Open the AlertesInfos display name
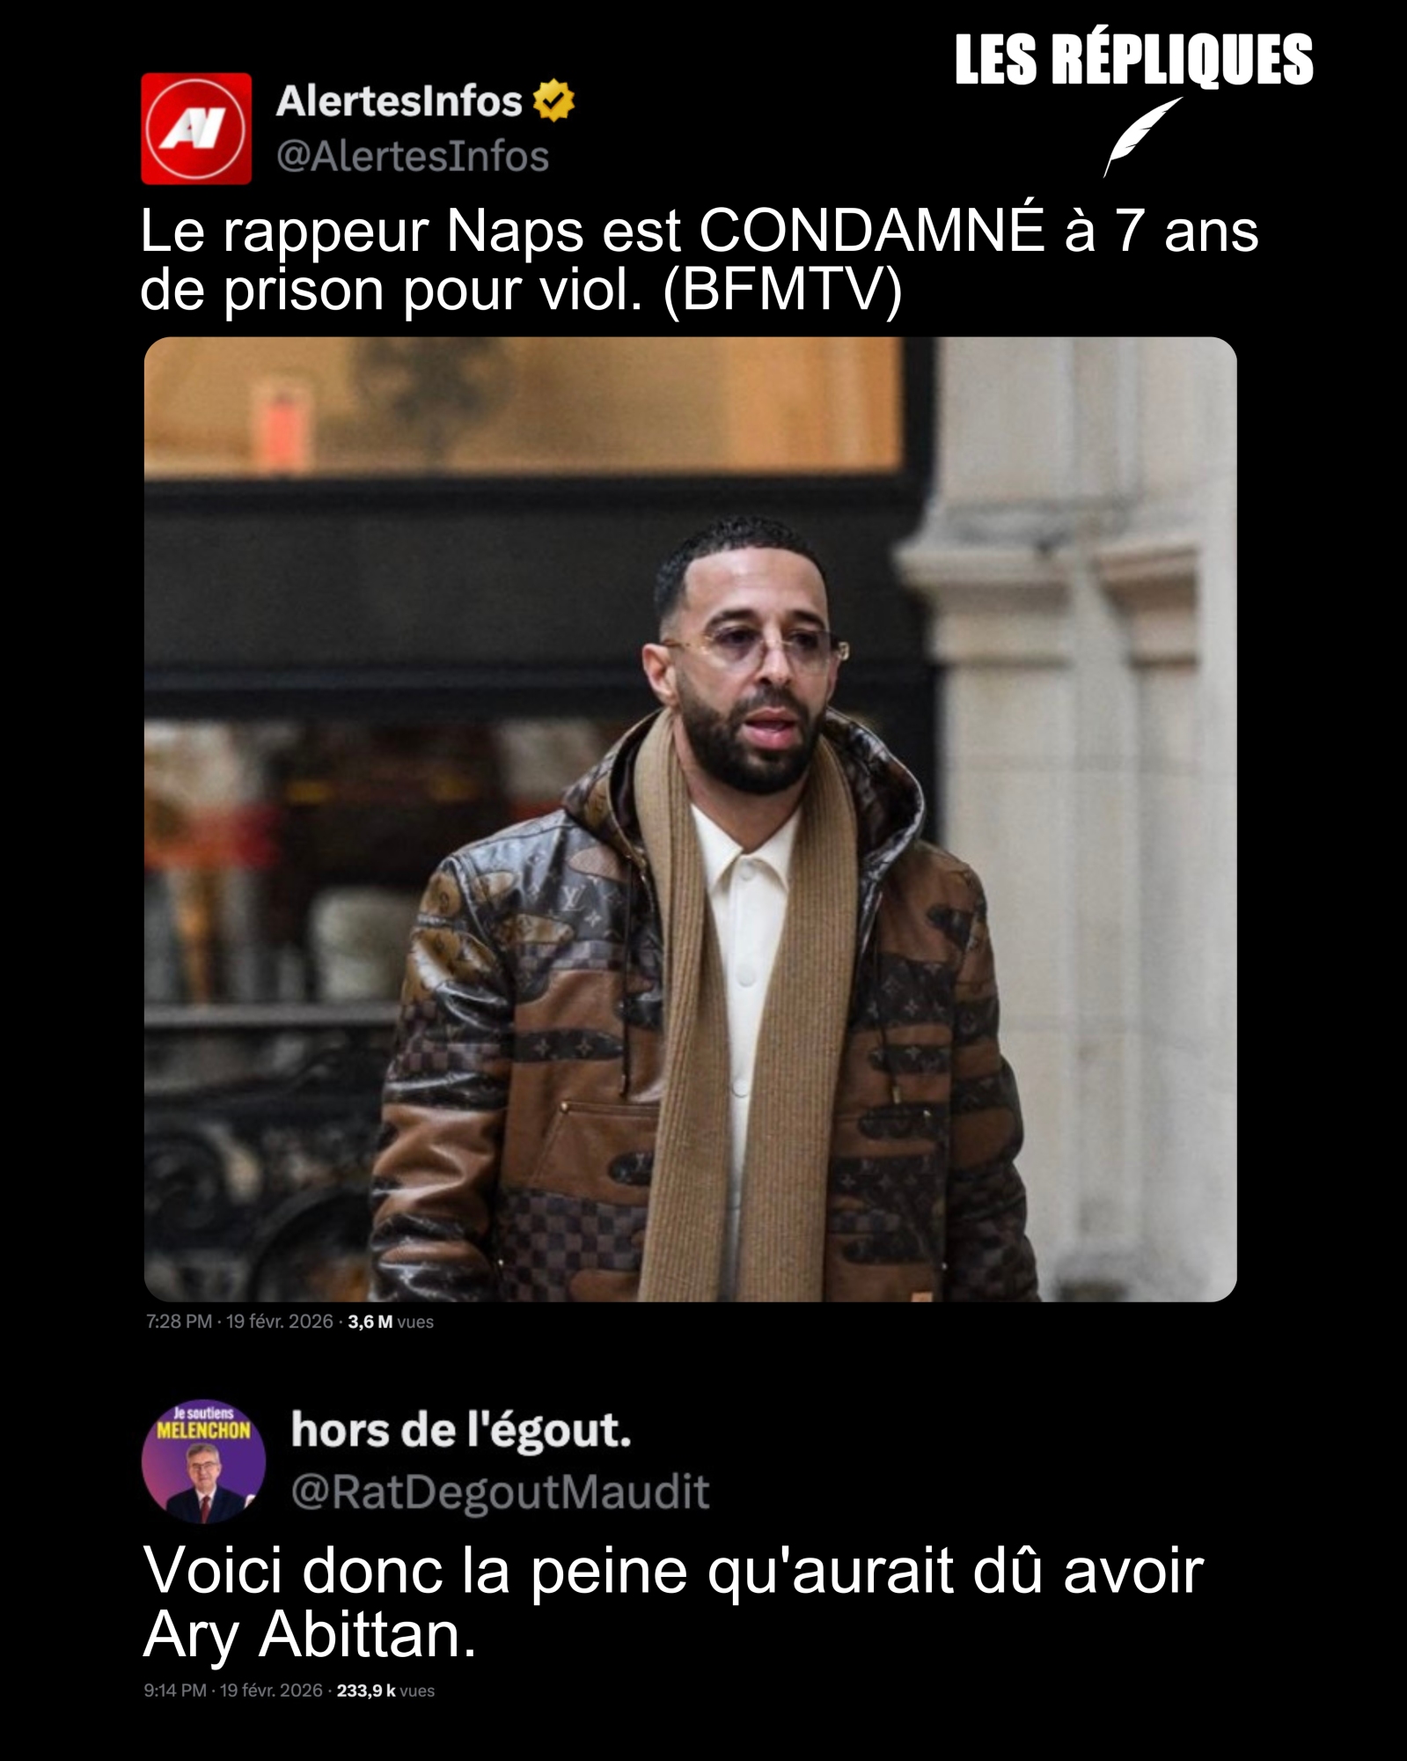Image resolution: width=1407 pixels, height=1761 pixels. [x=399, y=101]
